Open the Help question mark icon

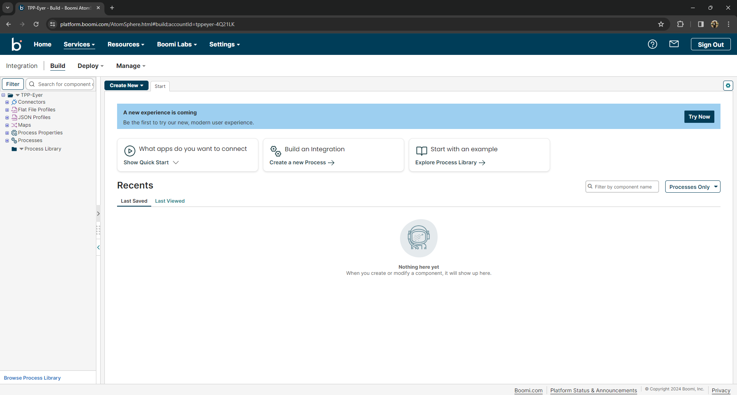point(653,44)
